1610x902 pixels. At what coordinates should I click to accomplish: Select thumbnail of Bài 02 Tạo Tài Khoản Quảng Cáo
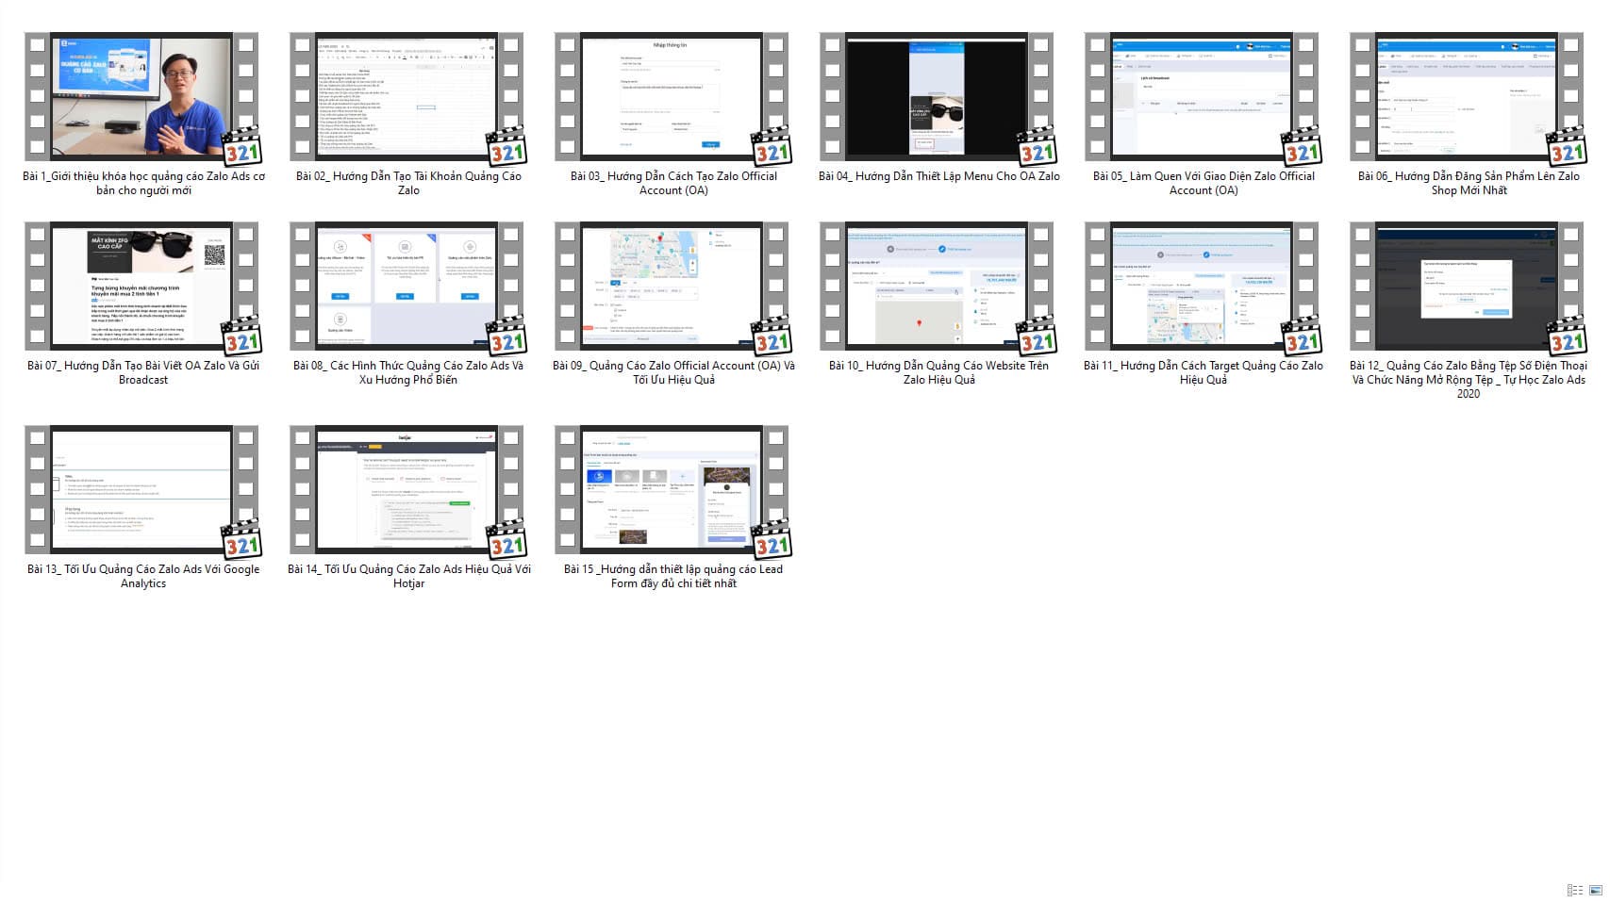[x=407, y=97]
